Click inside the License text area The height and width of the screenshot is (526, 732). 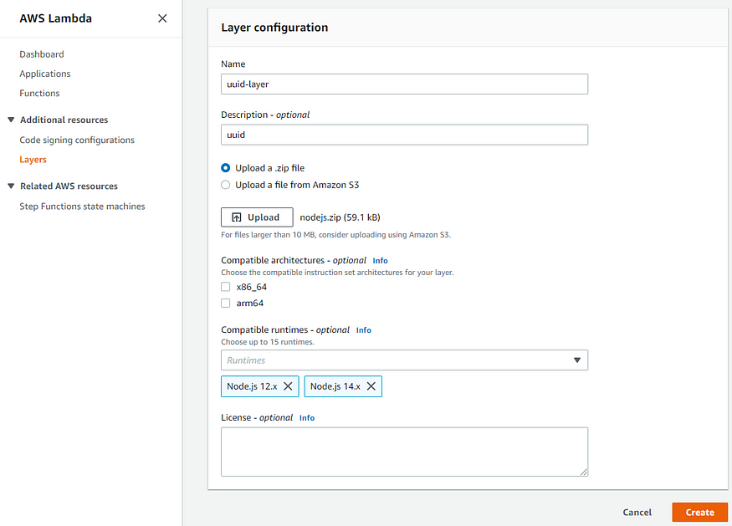[404, 452]
